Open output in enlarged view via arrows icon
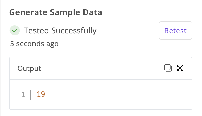The image size is (202, 116). click(180, 68)
